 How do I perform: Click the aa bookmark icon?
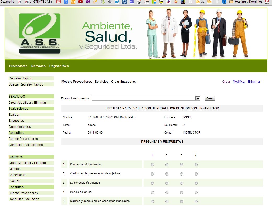click(203, 2)
